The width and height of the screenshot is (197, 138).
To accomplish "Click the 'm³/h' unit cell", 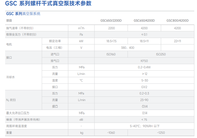I will (x=81, y=28).
